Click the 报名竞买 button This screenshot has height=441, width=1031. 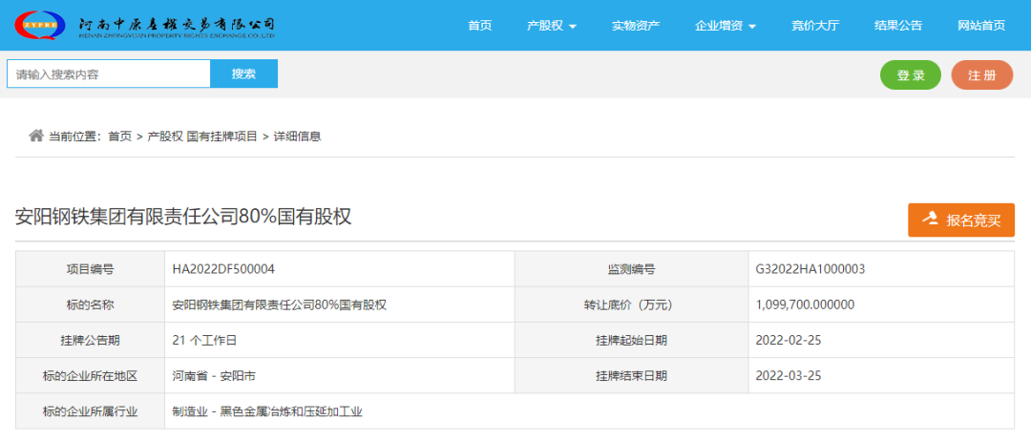pos(961,220)
